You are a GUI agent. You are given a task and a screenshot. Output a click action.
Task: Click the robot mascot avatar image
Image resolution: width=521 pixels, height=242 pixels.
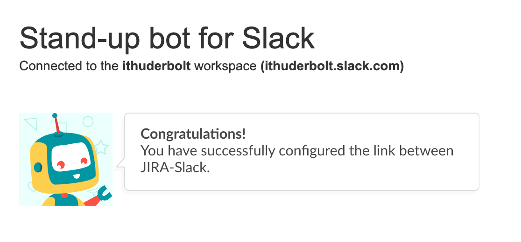coord(66,159)
